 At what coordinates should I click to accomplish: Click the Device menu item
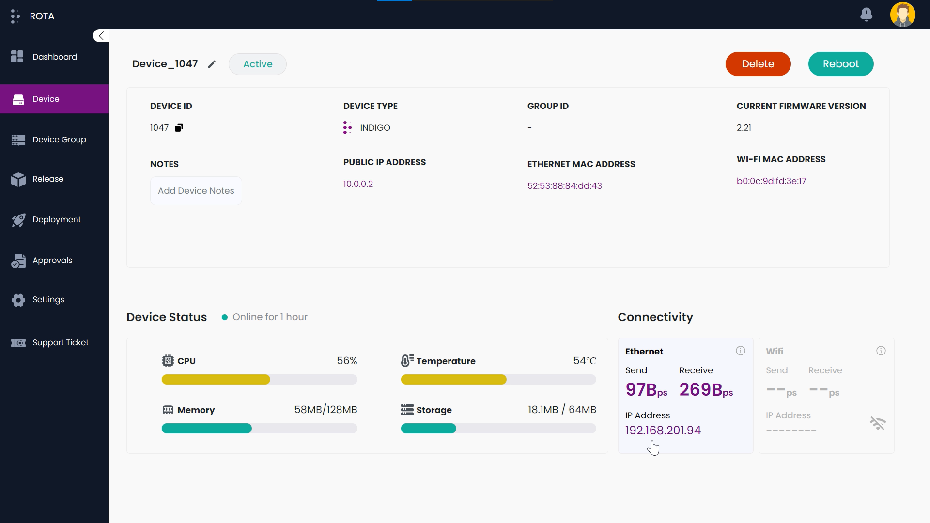coord(54,99)
